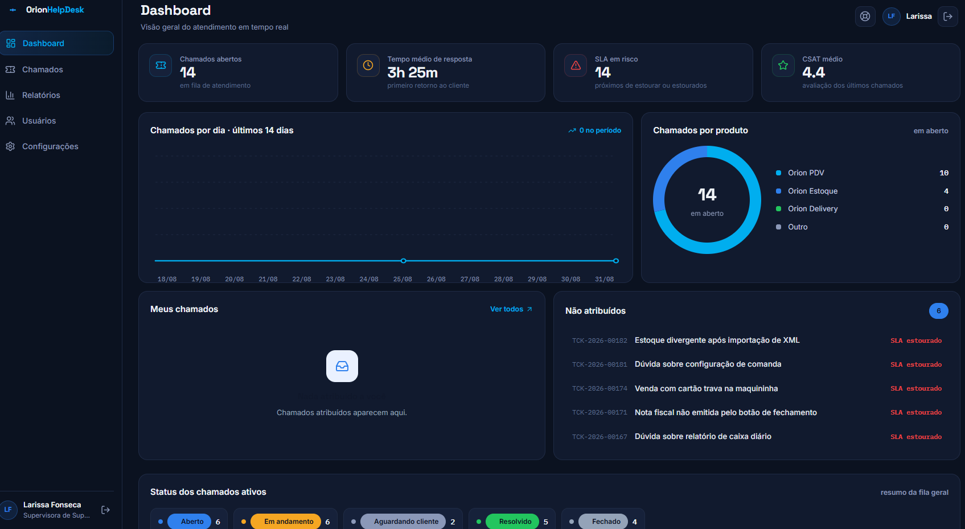
Task: Open ticket 'Nota fiscal não emitida pelo botão de fechamento'
Action: pos(757,412)
